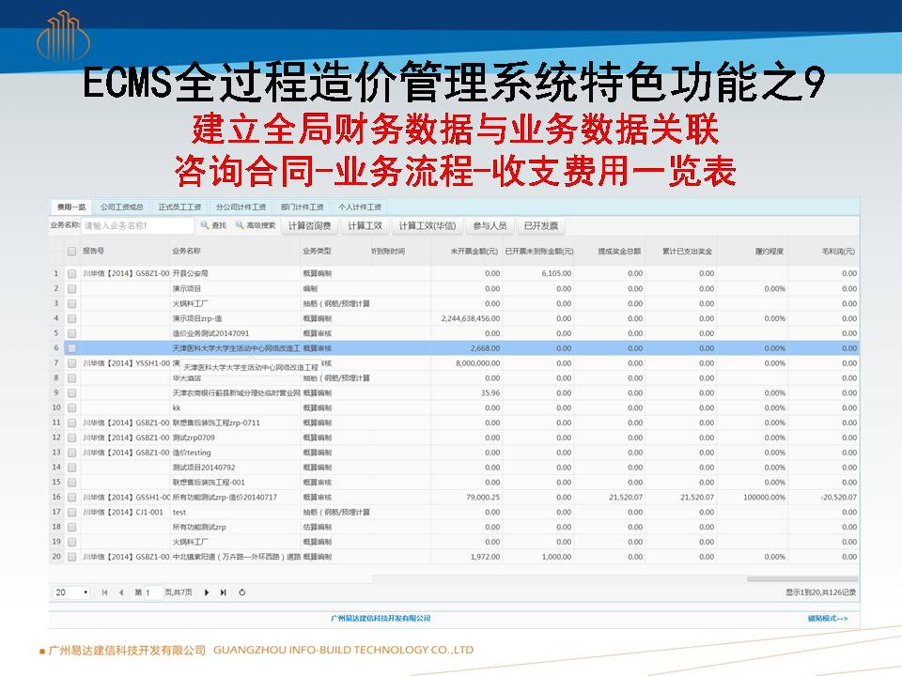Click the horizontal scrollbar of the grid
This screenshot has height=676, width=902.
tap(802, 579)
